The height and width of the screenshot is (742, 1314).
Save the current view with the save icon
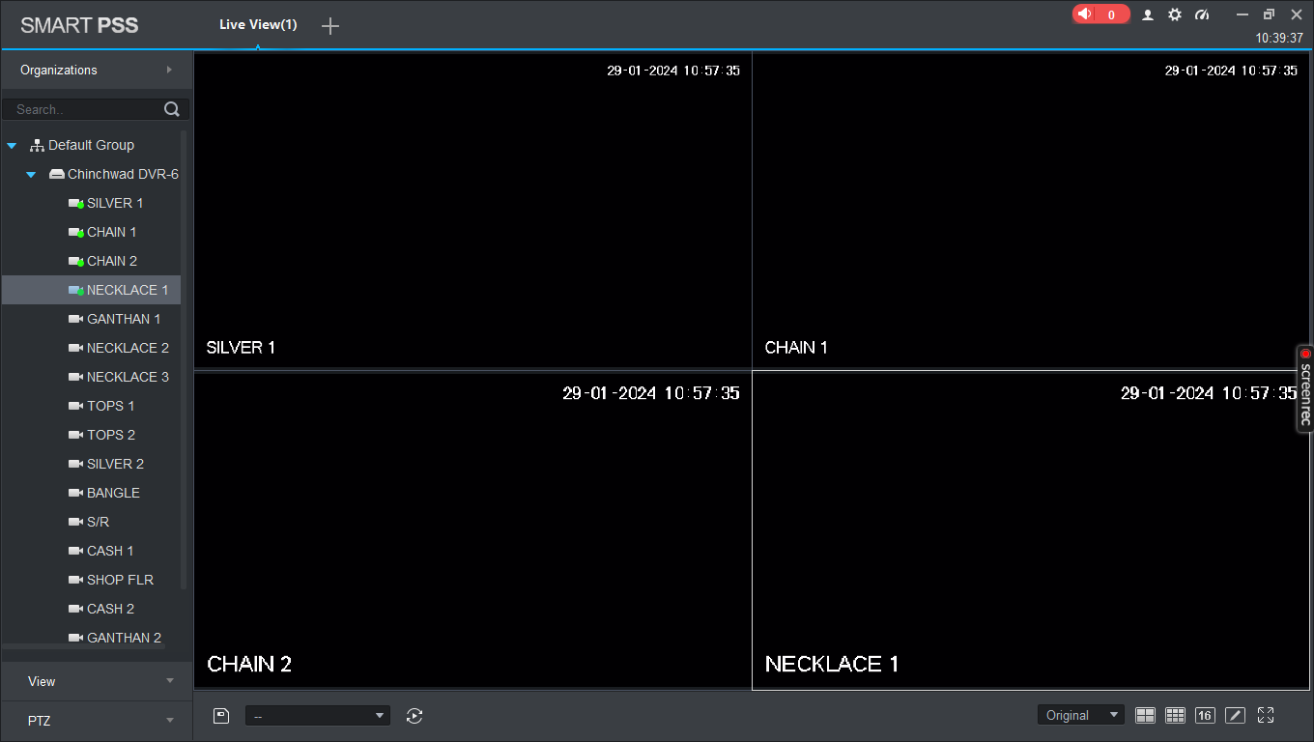[x=221, y=716]
